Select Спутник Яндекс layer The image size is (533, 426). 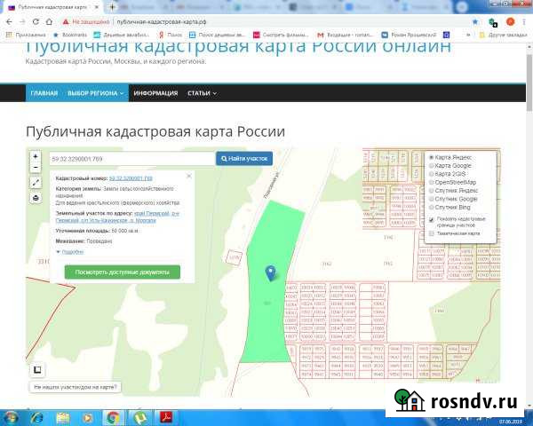pos(453,191)
